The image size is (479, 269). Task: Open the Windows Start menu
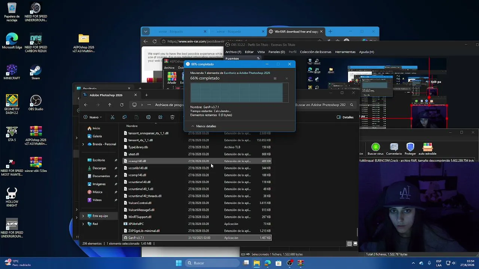click(179, 263)
